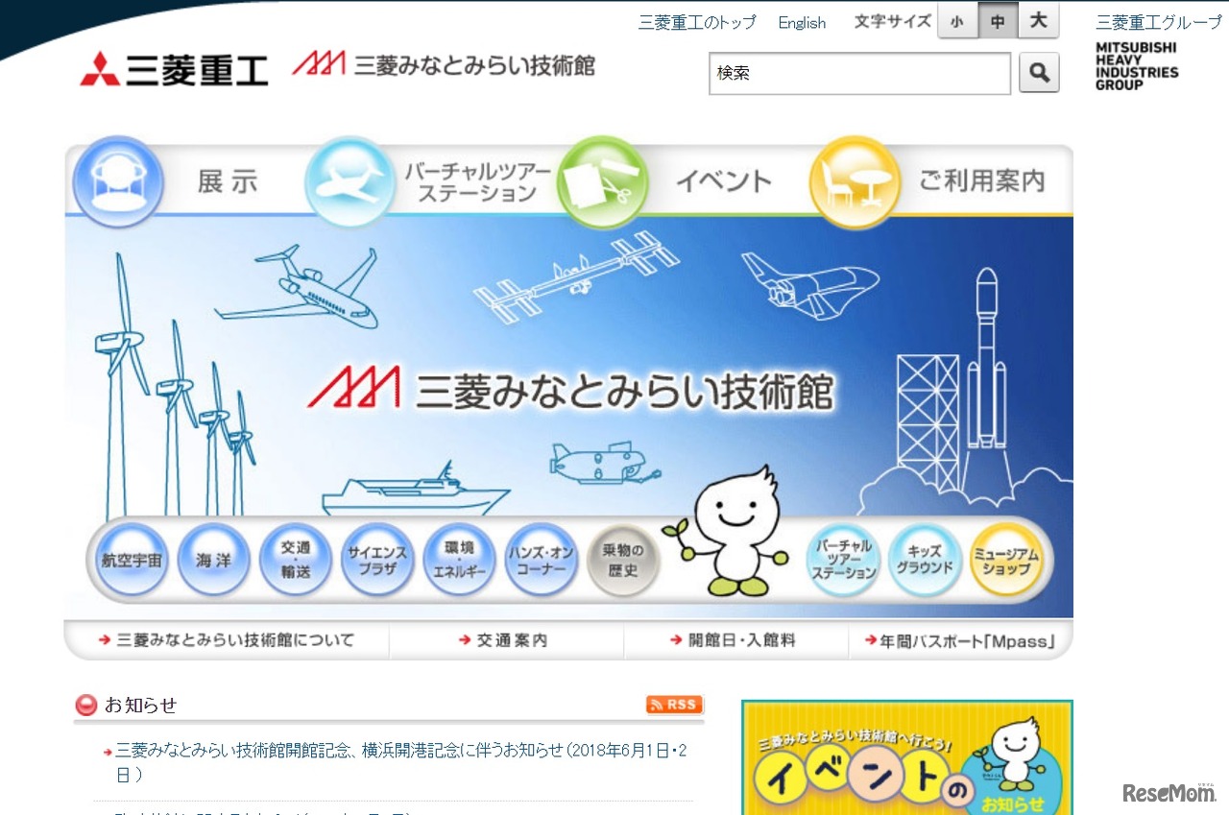Select the サイエンスプラザ round button

coord(377,560)
